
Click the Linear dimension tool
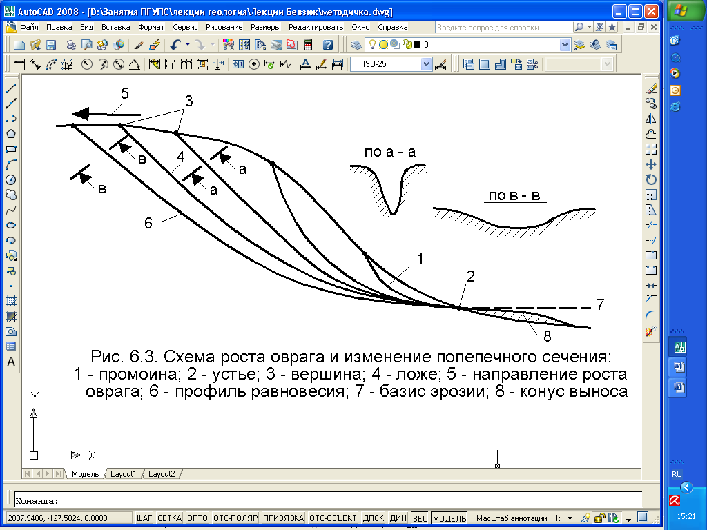click(x=19, y=64)
